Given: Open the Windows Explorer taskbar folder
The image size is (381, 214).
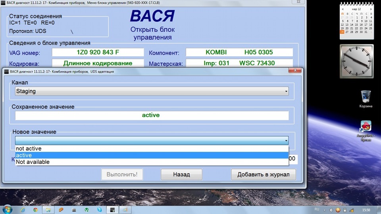Looking at the screenshot, I should tap(48, 210).
